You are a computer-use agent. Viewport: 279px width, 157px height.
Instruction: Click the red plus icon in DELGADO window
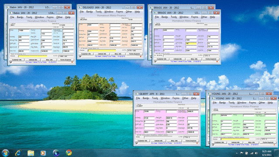[x=140, y=56]
